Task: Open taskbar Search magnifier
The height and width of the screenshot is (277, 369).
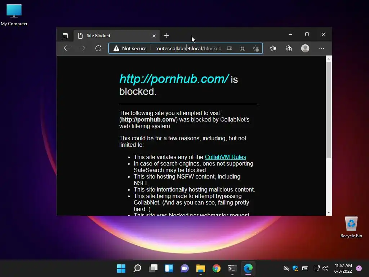Action: point(137,268)
